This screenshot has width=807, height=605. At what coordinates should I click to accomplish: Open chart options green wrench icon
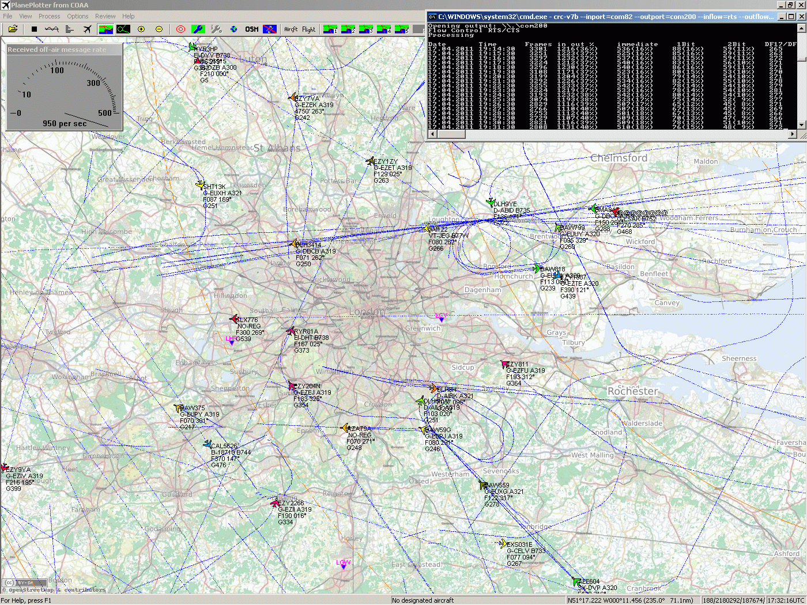198,29
